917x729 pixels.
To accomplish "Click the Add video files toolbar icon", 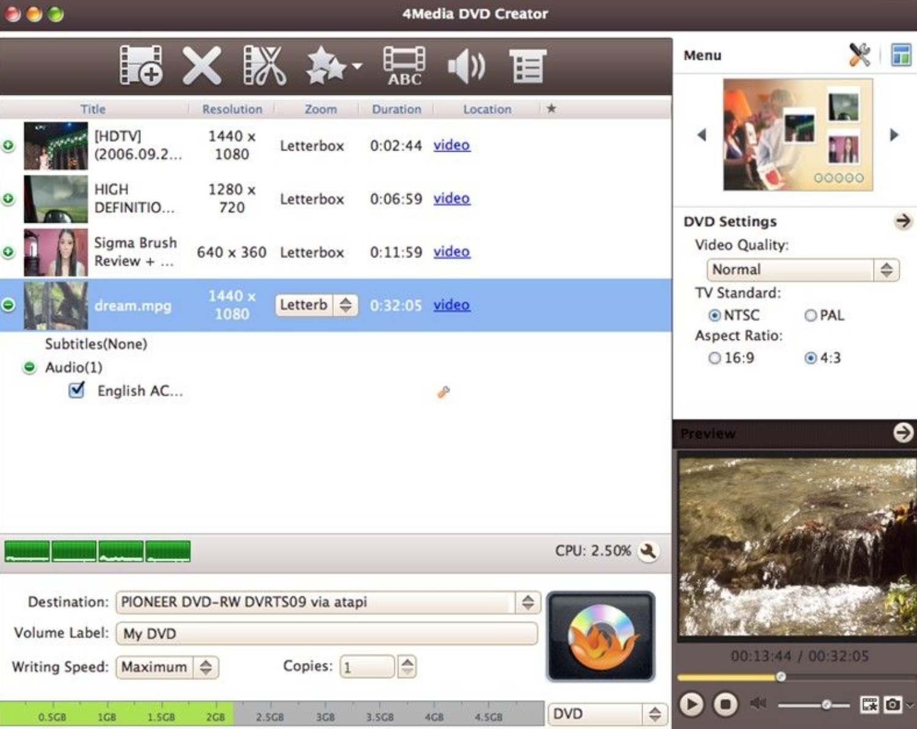I will [x=141, y=65].
